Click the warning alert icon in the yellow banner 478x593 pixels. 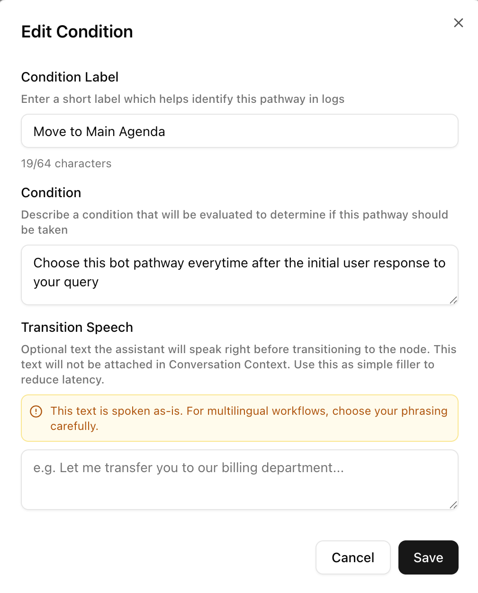point(36,411)
